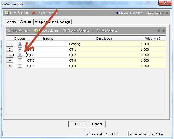Click the 1.000 width cell in QT 2 row
The image size is (174, 139).
point(153,55)
